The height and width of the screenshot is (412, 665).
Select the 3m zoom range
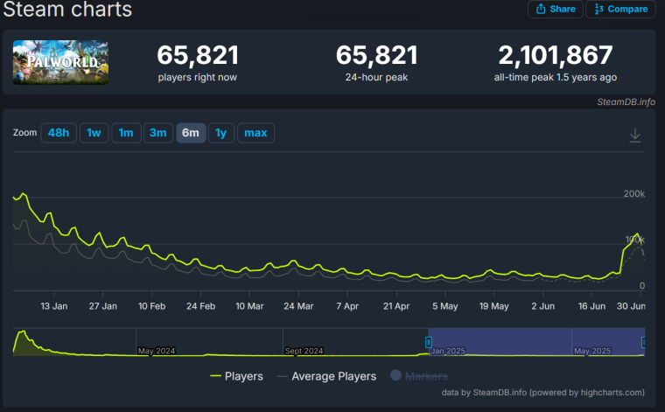(158, 133)
